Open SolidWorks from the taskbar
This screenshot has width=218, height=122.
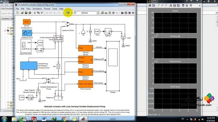[x=34, y=119]
